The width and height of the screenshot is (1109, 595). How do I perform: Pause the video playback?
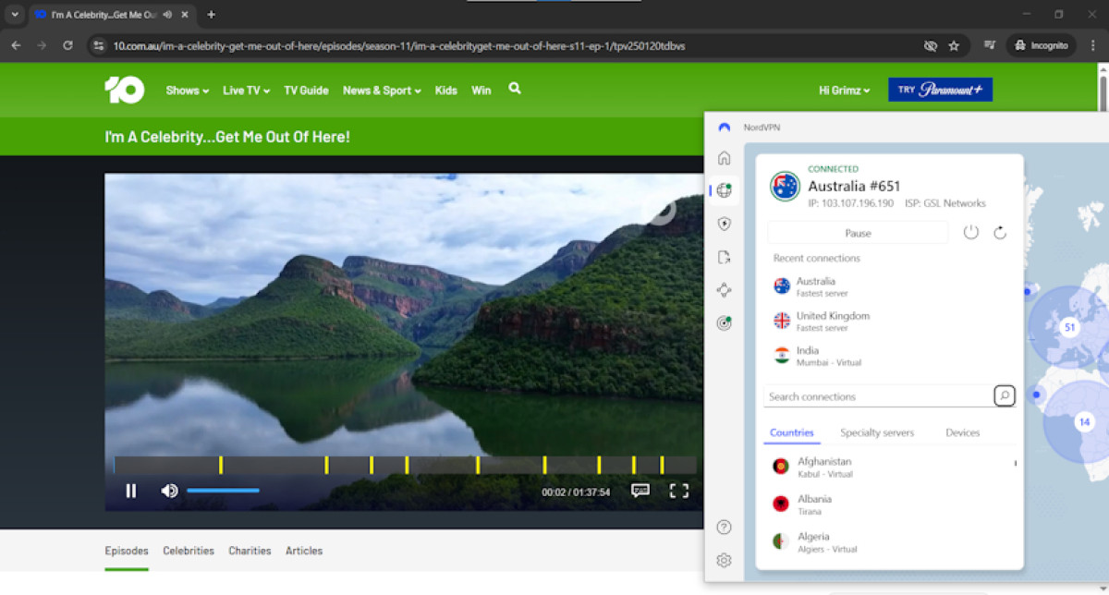click(131, 491)
